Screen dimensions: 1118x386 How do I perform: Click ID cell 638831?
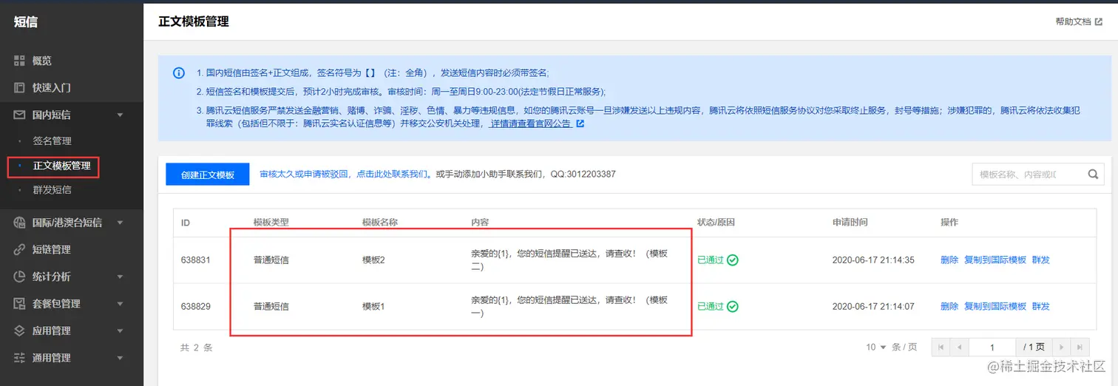pyautogui.click(x=196, y=260)
